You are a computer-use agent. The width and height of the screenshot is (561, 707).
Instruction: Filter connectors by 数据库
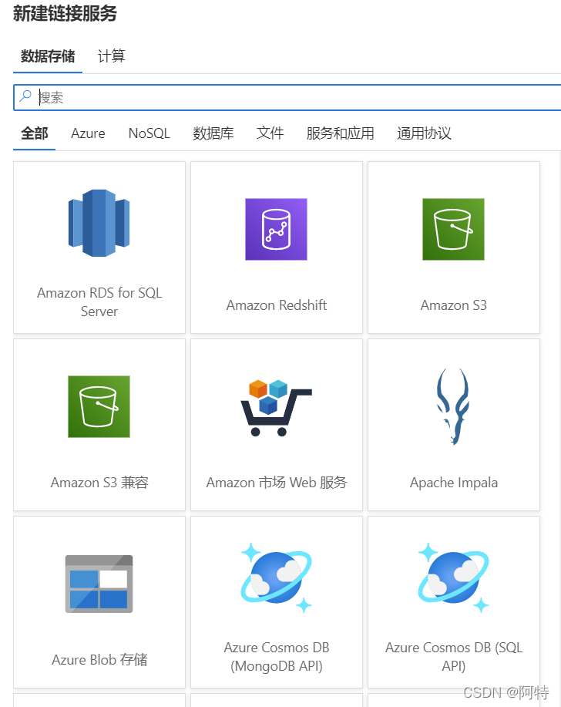[x=213, y=133]
